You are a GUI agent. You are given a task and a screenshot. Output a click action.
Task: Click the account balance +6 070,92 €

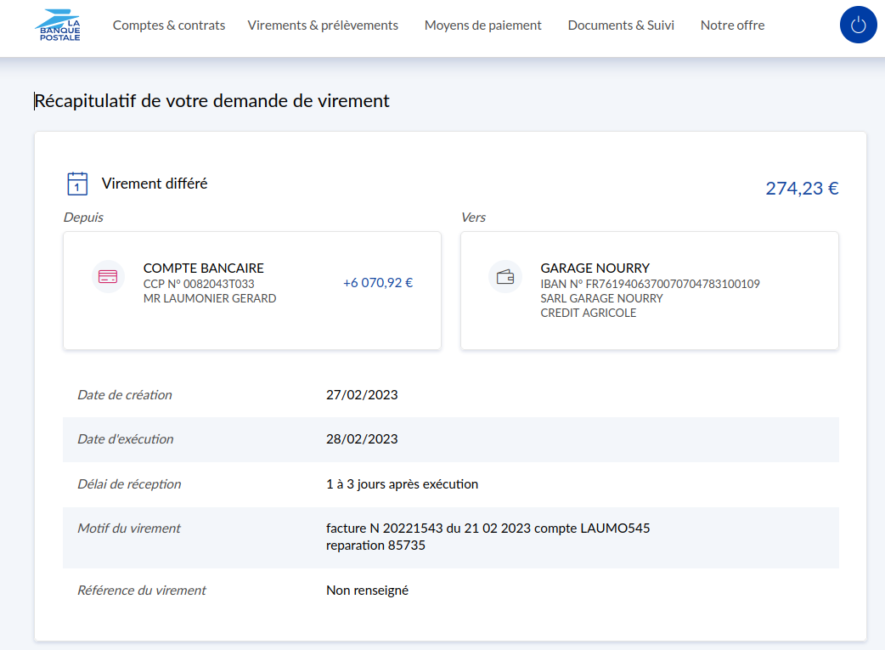[x=378, y=283]
